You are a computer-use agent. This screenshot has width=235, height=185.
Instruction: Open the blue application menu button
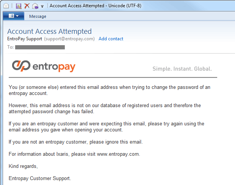tap(14, 16)
